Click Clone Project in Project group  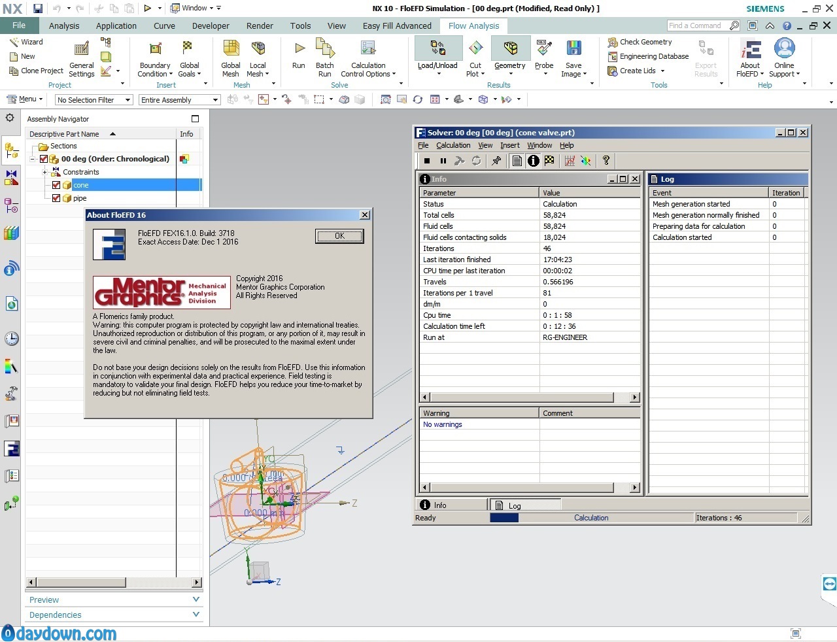tap(36, 71)
